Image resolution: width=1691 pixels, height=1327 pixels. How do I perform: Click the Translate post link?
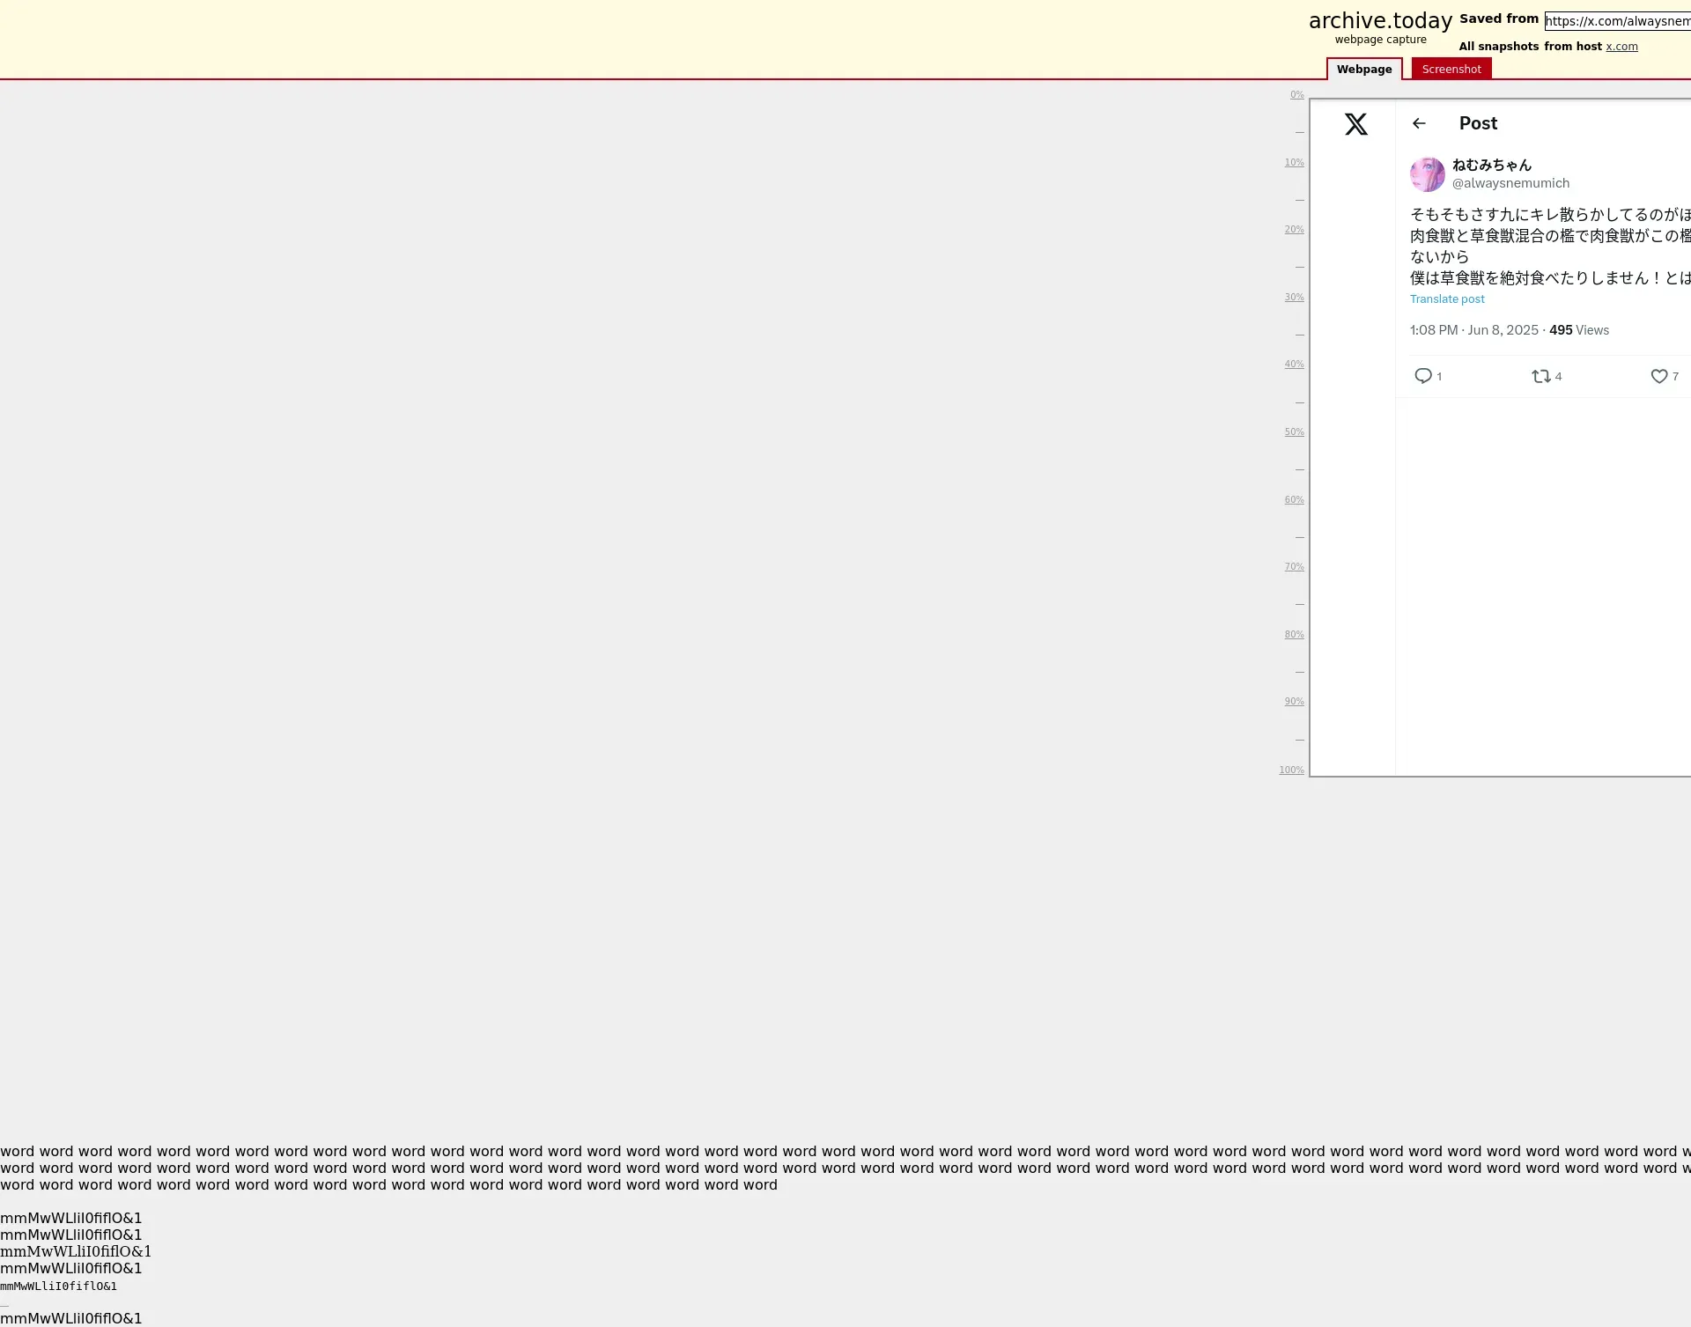[x=1447, y=299]
